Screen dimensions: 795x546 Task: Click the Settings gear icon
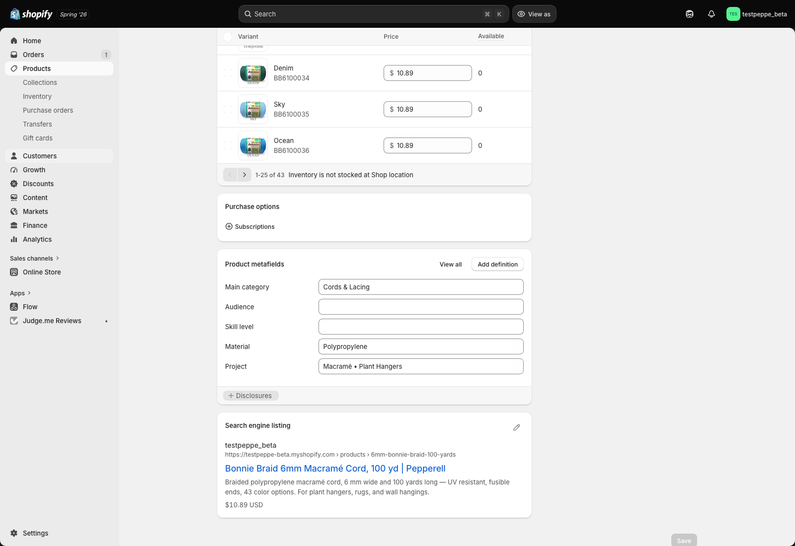pos(14,533)
